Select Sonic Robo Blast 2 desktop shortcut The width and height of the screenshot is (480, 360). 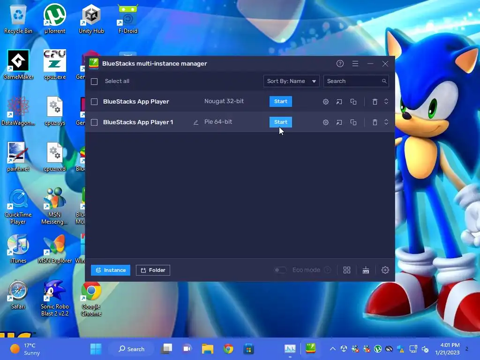click(x=55, y=298)
